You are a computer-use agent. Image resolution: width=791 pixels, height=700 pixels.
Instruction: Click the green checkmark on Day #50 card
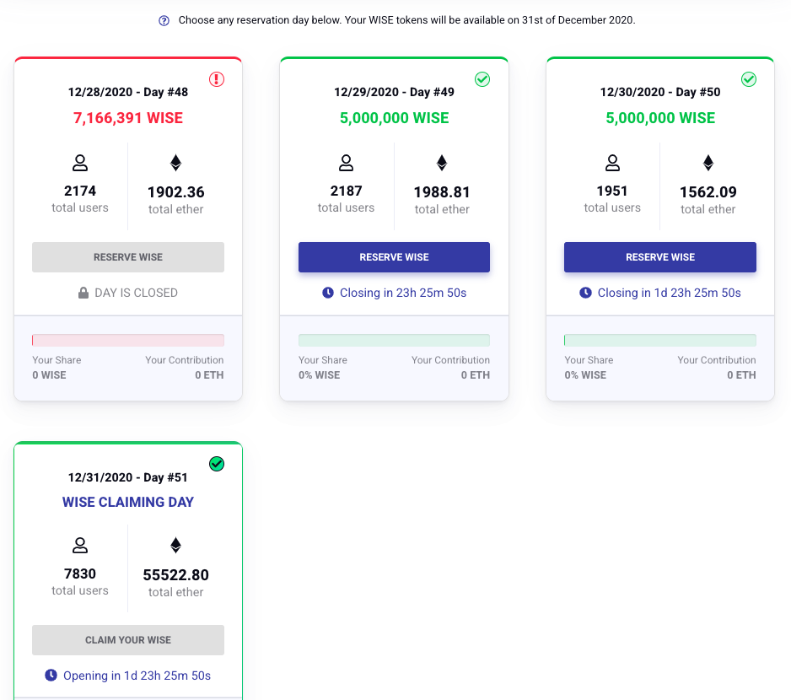click(749, 79)
